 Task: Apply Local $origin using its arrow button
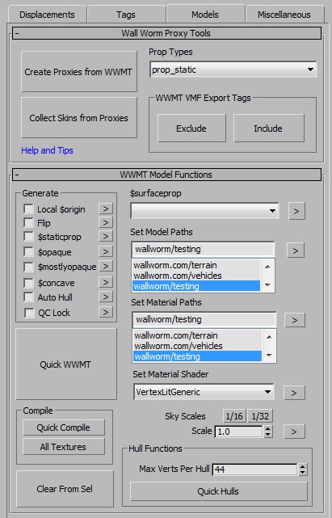tap(105, 208)
